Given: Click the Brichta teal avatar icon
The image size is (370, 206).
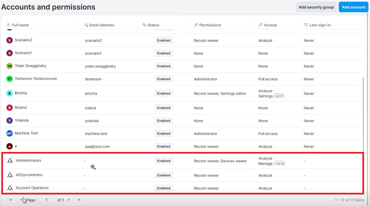Looking at the screenshot, I should tap(10, 93).
